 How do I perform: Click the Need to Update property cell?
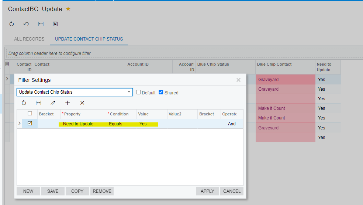[83, 124]
